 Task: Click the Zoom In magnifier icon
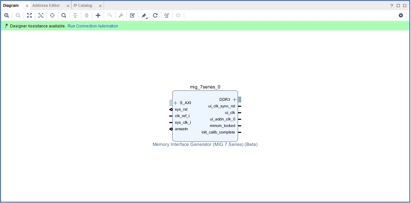[x=7, y=15]
